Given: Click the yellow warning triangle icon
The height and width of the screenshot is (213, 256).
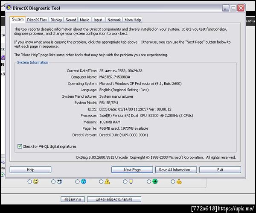Looking at the screenshot, I should pyautogui.click(x=107, y=181).
